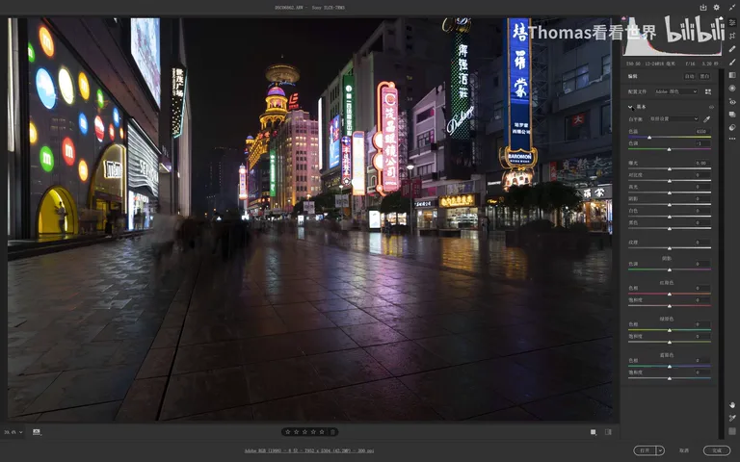740x462 pixels.
Task: Click the histogram display
Action: point(672,38)
